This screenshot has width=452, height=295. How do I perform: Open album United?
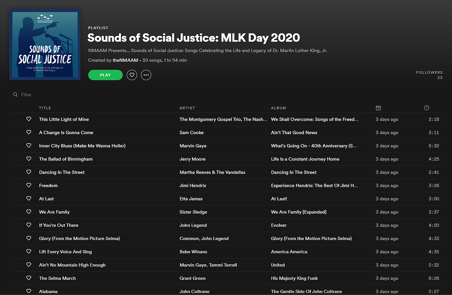[x=278, y=265]
